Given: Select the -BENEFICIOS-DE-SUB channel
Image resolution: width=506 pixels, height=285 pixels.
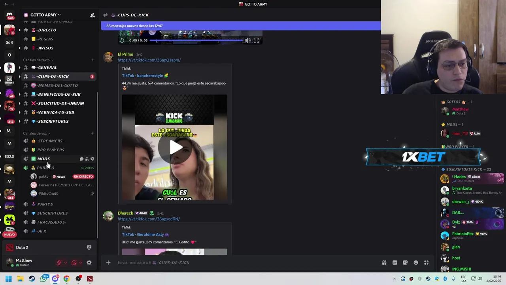Looking at the screenshot, I should [x=58, y=94].
